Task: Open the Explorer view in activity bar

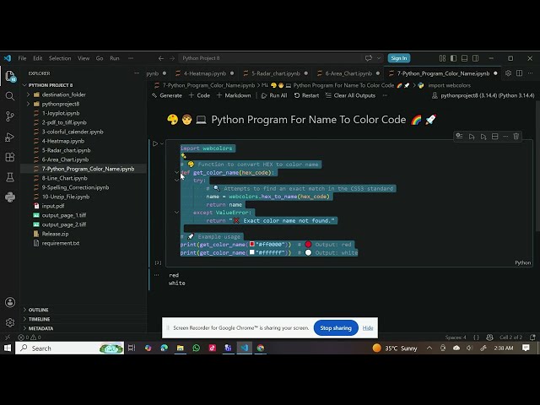Action: pos(10,76)
